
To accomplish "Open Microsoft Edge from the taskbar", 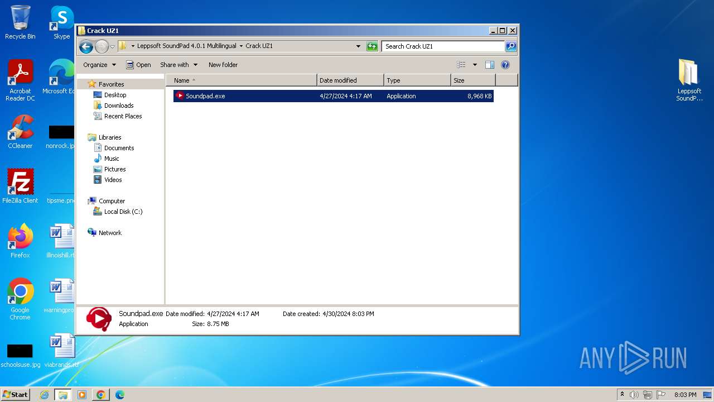I will (119, 395).
